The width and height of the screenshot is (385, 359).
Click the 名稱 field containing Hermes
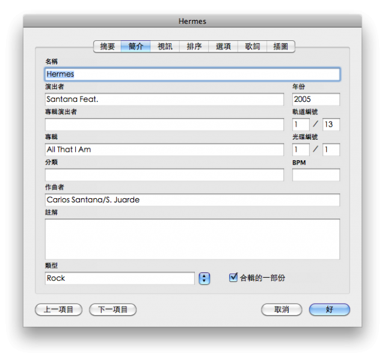[x=192, y=74]
